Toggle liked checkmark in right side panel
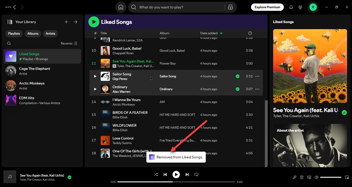 coord(344,113)
